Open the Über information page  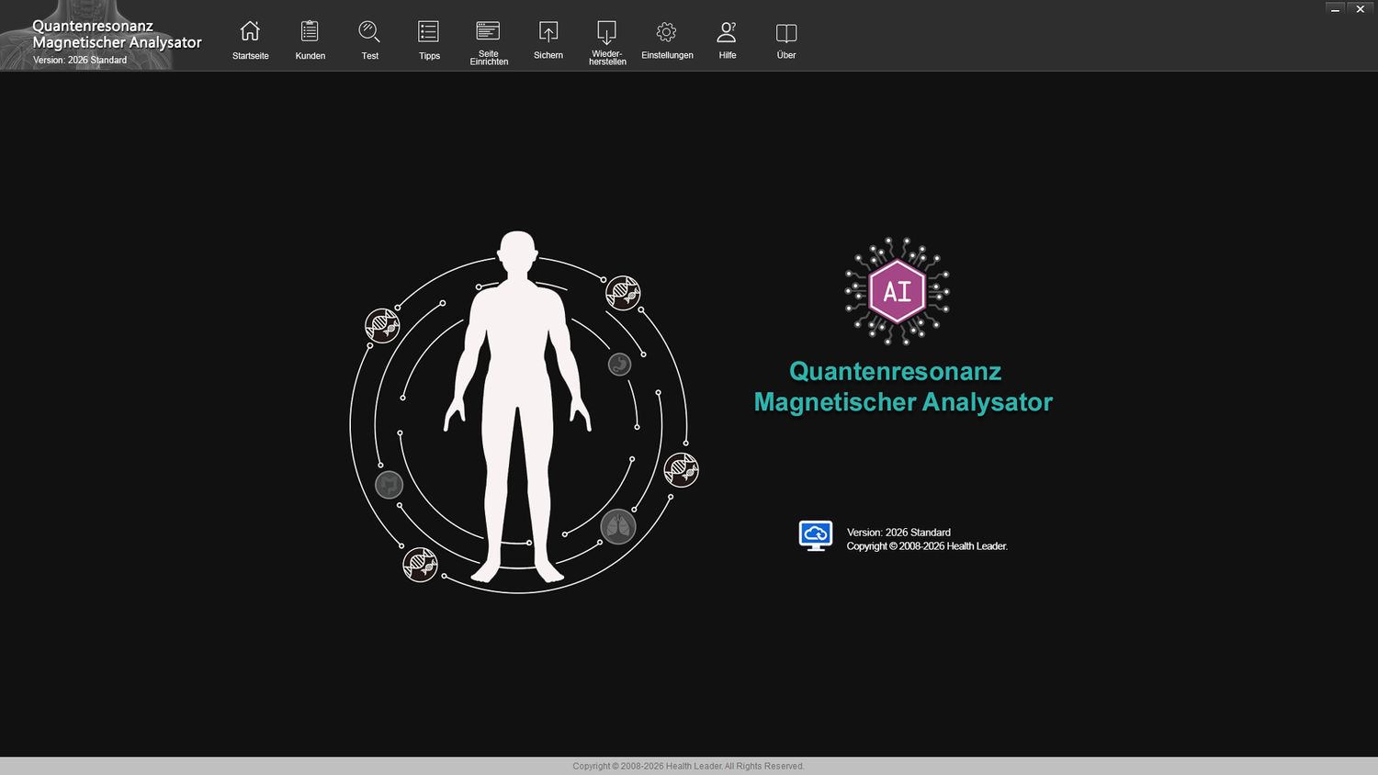[785, 39]
